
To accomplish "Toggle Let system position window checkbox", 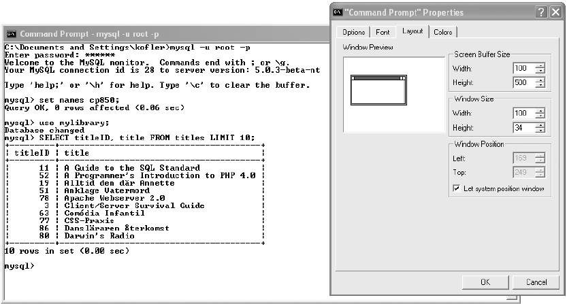I will pos(457,188).
